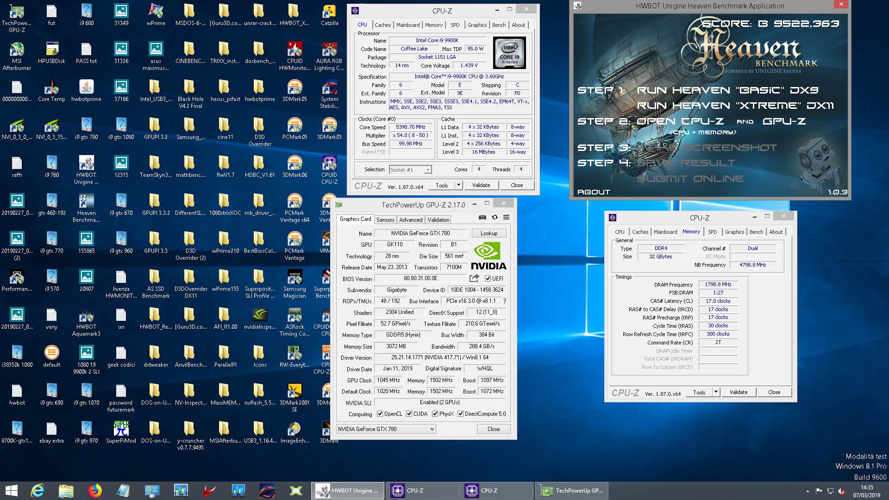This screenshot has width=889, height=500.
Task: Click the Lookup button in GPU-Z
Action: click(489, 233)
